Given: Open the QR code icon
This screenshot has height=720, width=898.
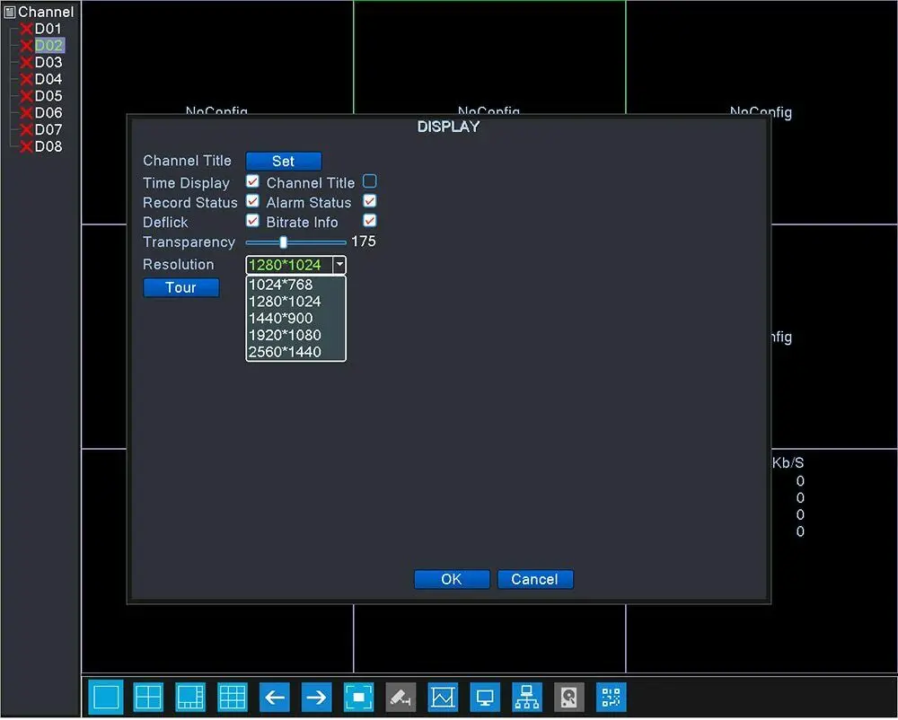Looking at the screenshot, I should (611, 698).
